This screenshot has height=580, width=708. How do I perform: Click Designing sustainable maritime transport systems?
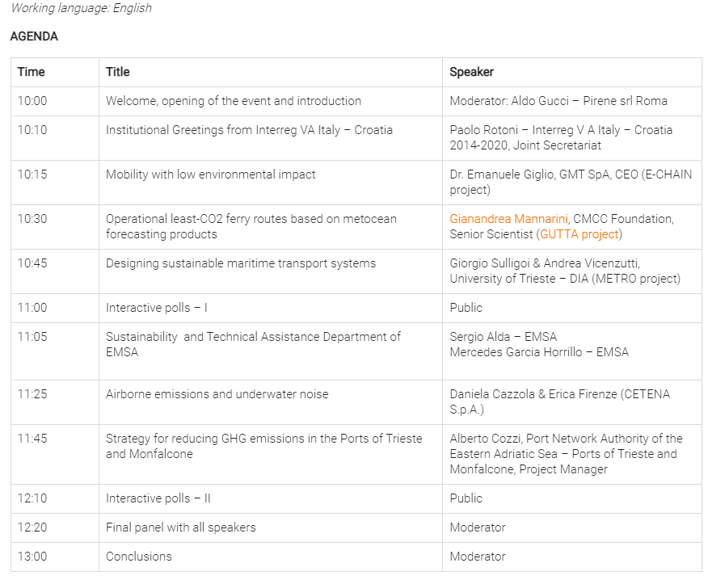coord(241,263)
